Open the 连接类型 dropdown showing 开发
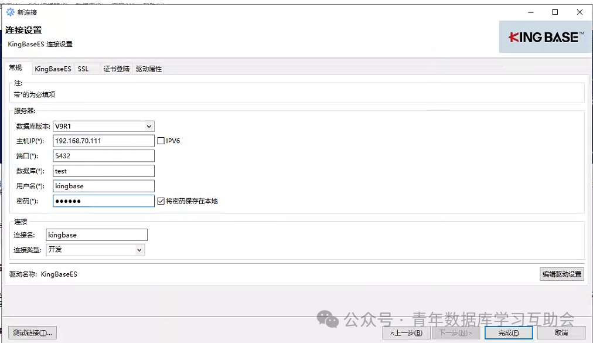Image resolution: width=593 pixels, height=343 pixels. (x=96, y=250)
